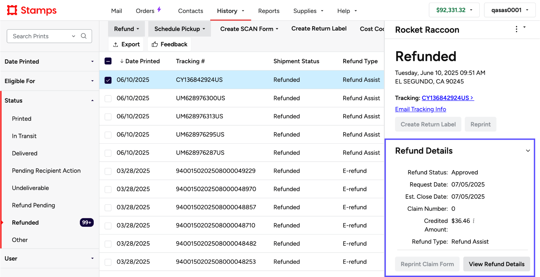Select the Refunded status filter in sidebar
This screenshot has height=277, width=540.
click(x=25, y=223)
